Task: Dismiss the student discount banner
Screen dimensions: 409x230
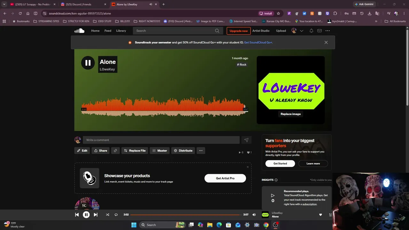Action: (326, 42)
